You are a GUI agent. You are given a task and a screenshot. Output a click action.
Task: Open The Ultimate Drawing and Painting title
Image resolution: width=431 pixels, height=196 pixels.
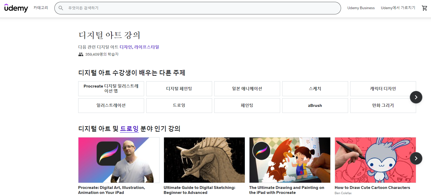pyautogui.click(x=287, y=190)
